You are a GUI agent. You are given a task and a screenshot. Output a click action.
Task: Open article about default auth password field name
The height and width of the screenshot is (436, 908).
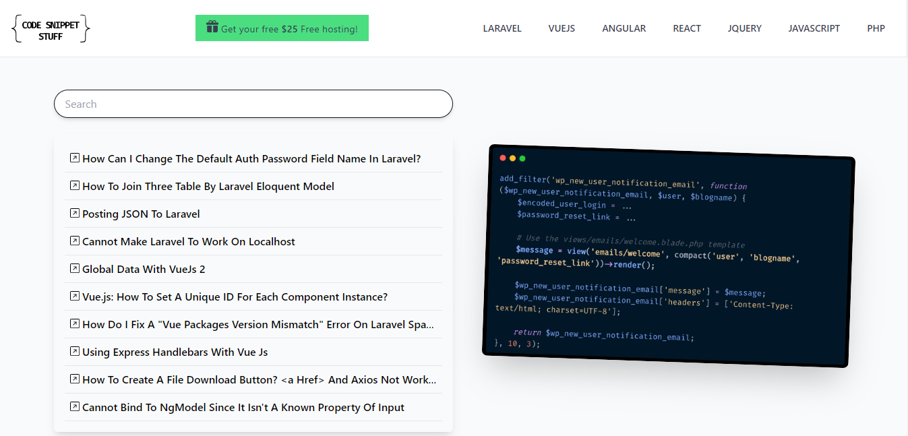(251, 159)
